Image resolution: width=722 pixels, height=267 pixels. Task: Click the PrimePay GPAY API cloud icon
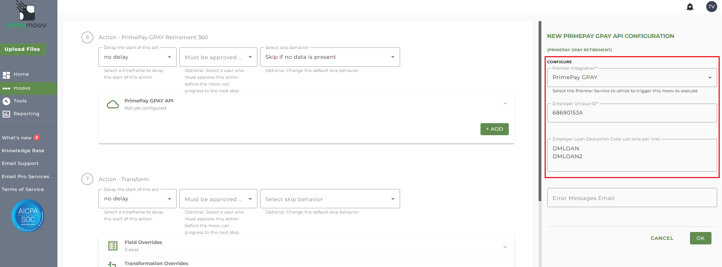(x=112, y=104)
